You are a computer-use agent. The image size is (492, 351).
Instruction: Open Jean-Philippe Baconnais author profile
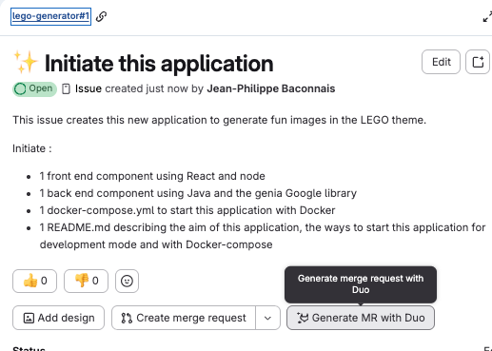point(271,88)
